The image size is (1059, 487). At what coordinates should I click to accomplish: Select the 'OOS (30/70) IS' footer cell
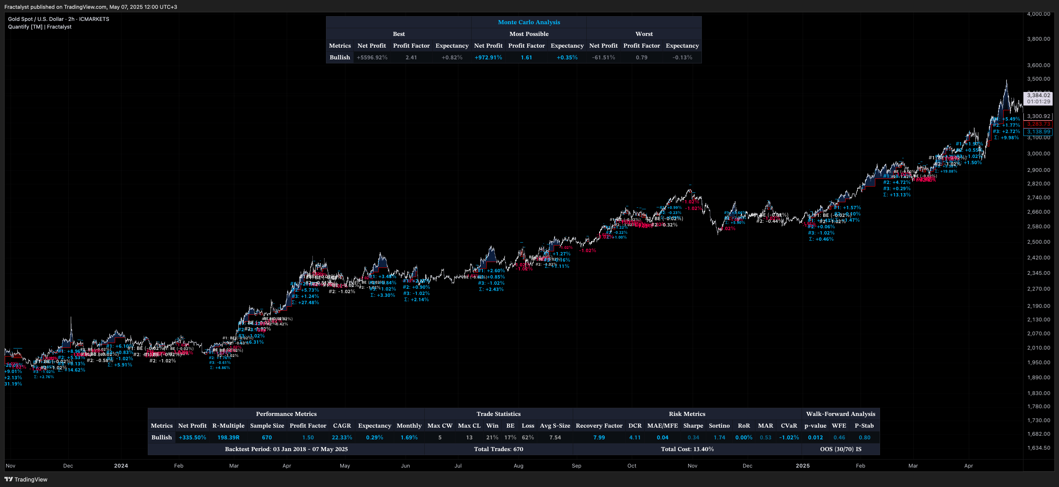pyautogui.click(x=840, y=449)
